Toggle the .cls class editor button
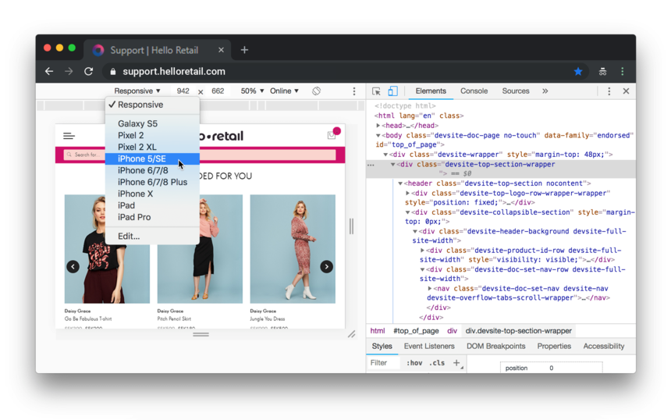 click(437, 363)
